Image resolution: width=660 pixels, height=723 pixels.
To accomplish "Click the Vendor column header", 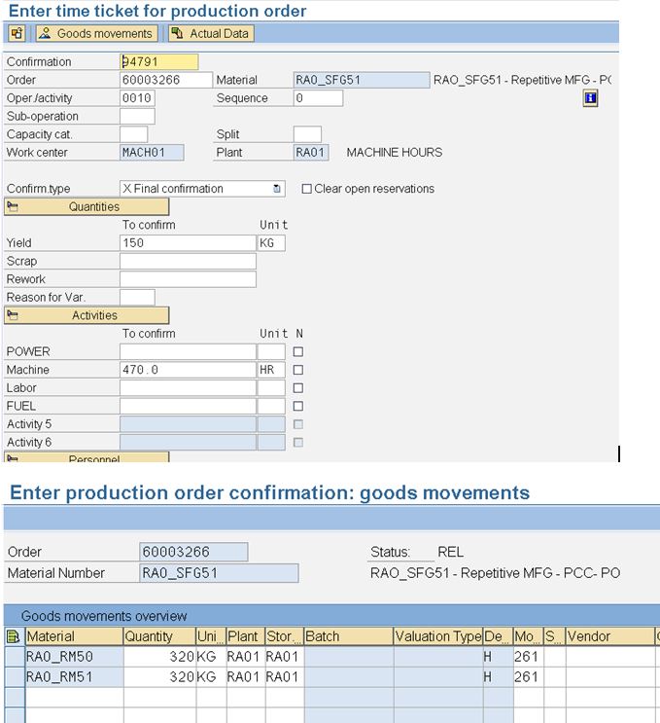I will [610, 636].
